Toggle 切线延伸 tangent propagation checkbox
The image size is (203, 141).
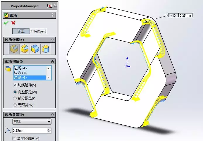[15, 85]
